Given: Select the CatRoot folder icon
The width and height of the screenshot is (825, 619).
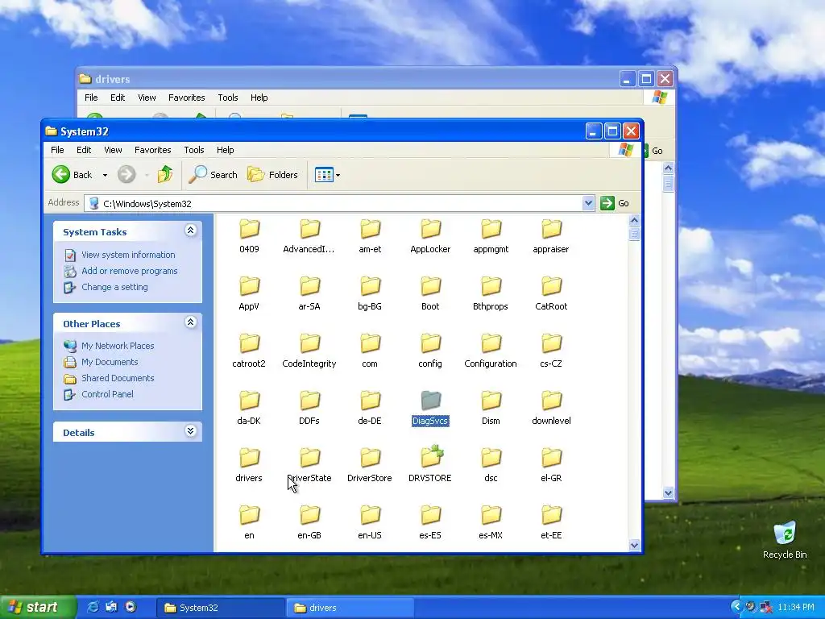Looking at the screenshot, I should point(551,286).
